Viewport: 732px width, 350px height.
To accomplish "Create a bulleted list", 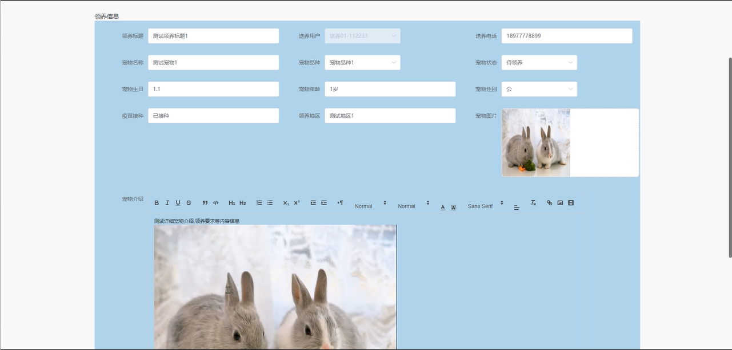I will pyautogui.click(x=270, y=203).
